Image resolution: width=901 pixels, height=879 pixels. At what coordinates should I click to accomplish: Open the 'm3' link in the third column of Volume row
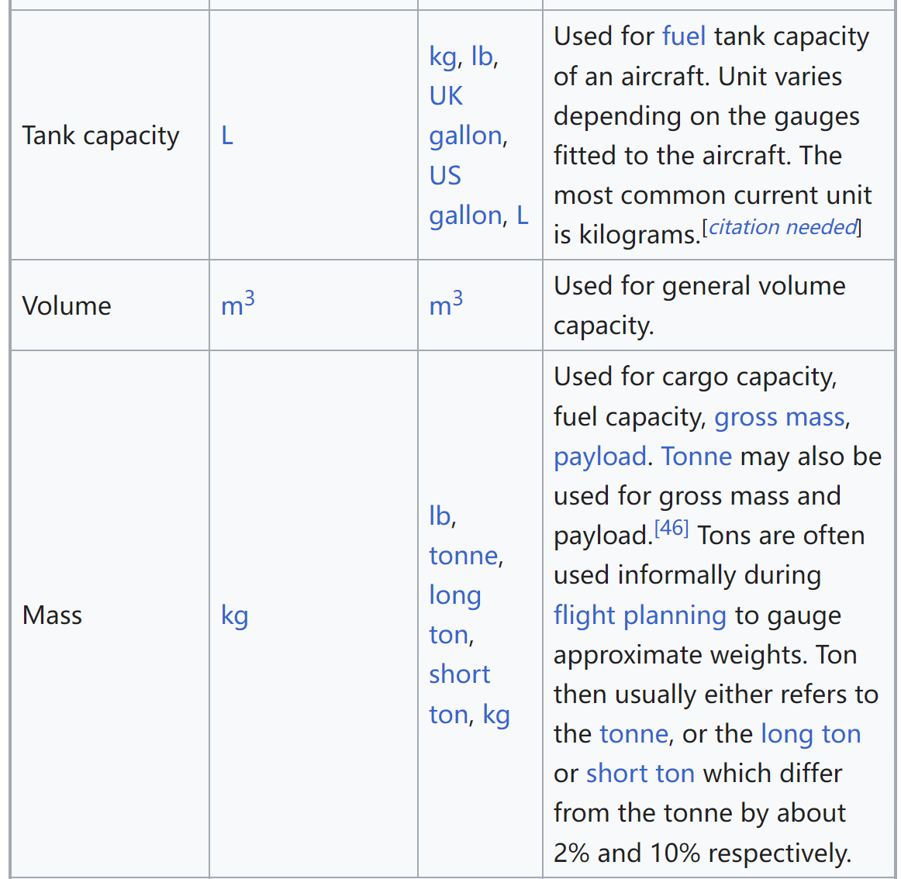pyautogui.click(x=446, y=304)
